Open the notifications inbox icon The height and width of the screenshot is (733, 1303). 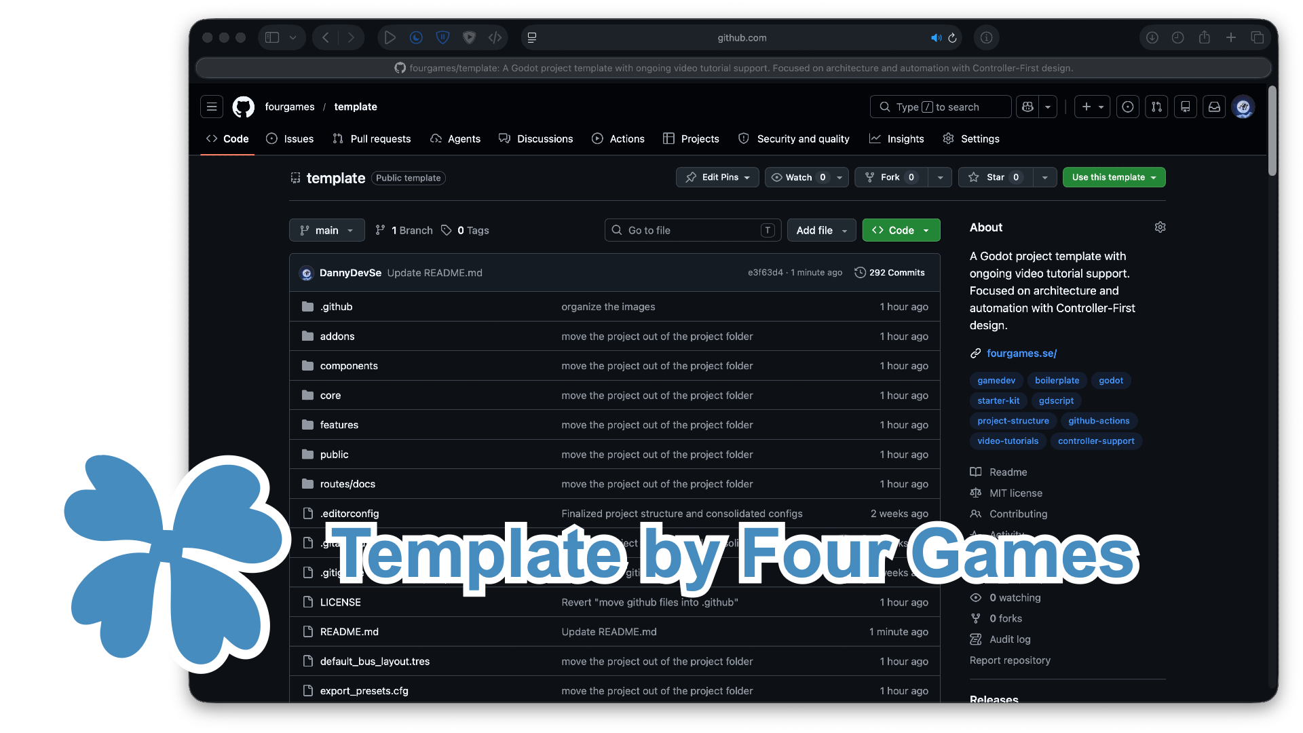pyautogui.click(x=1214, y=107)
